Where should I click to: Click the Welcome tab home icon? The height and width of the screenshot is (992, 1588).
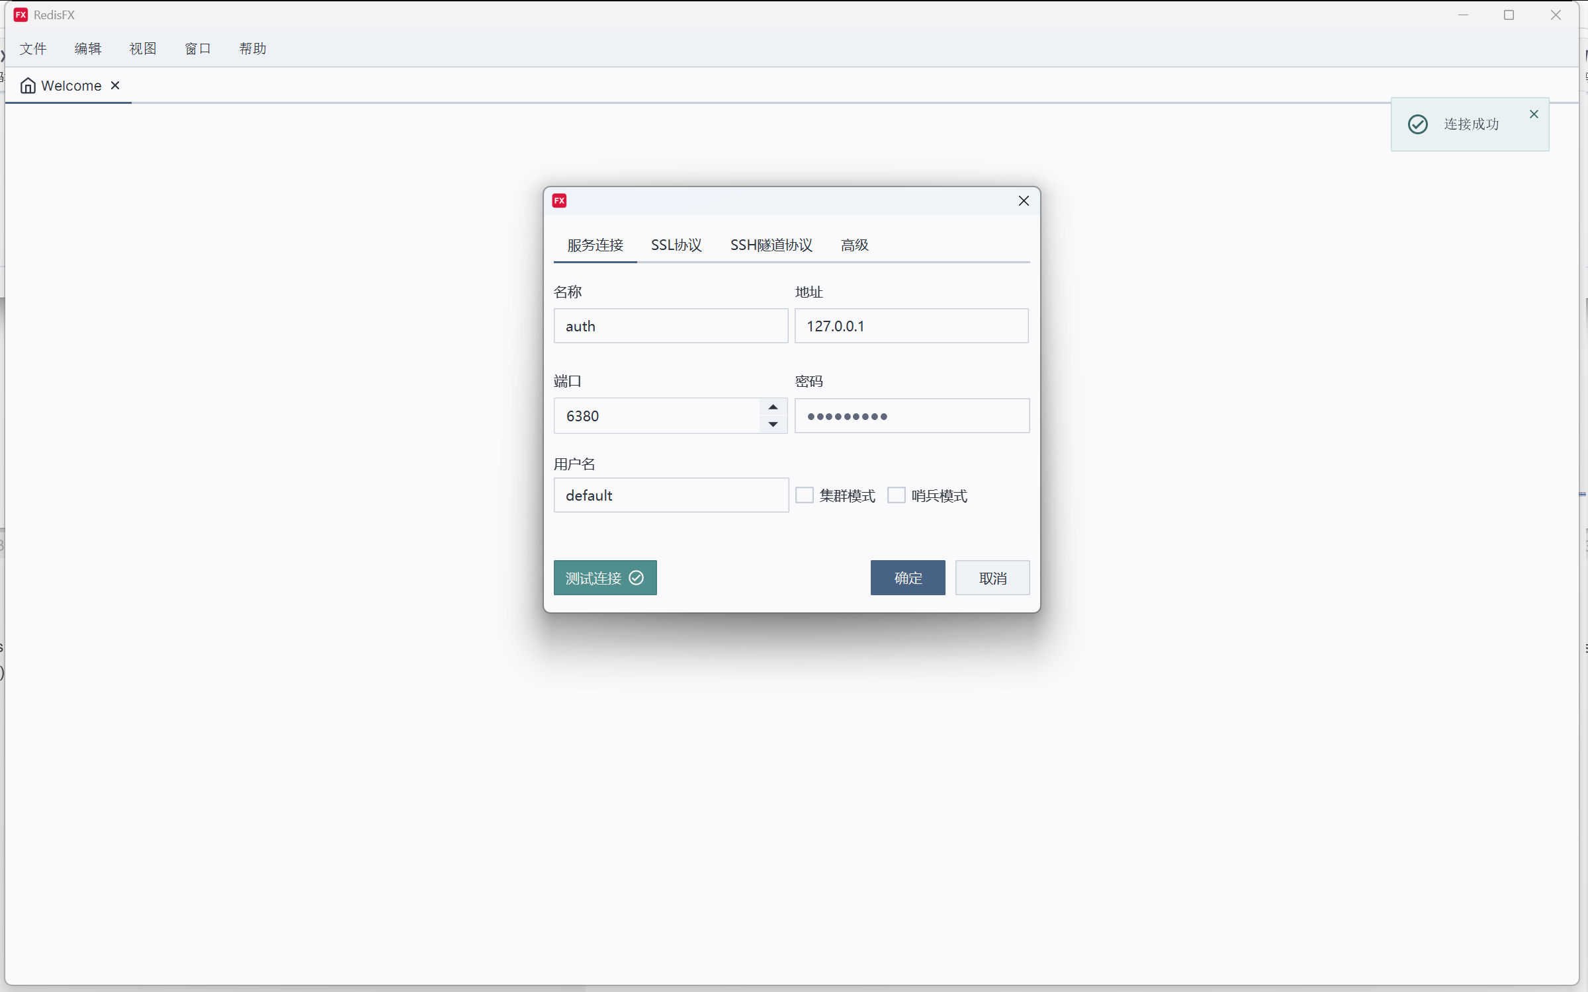click(28, 86)
